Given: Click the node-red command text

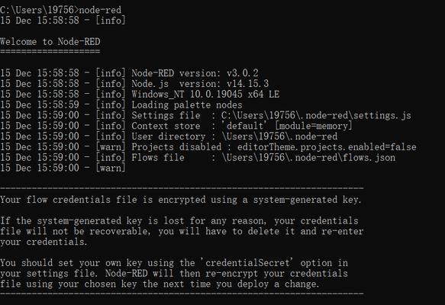Looking at the screenshot, I should 100,10.
